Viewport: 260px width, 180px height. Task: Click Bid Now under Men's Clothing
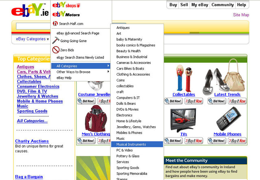86,141
